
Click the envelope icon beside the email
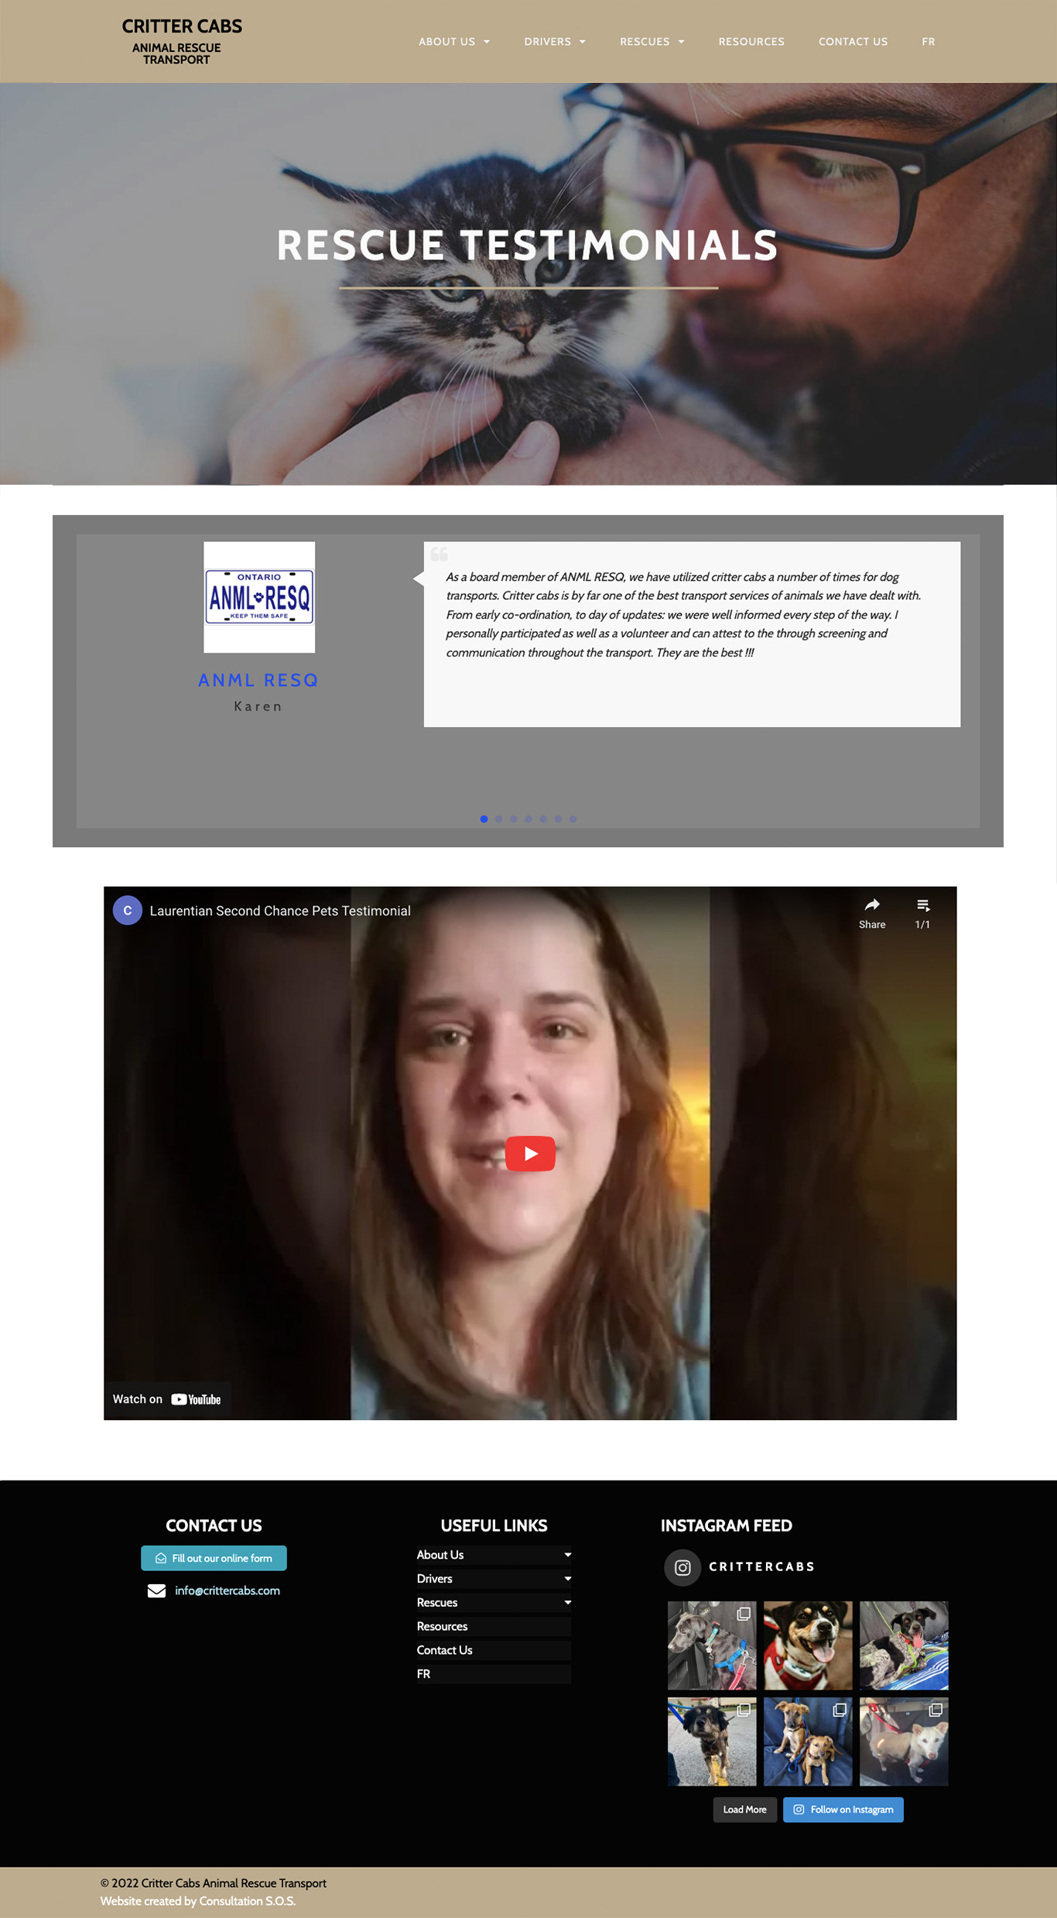(x=156, y=1590)
